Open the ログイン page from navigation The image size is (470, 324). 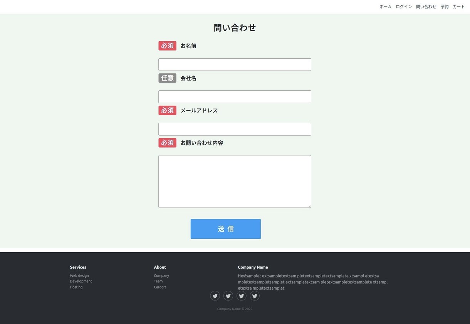pyautogui.click(x=404, y=7)
